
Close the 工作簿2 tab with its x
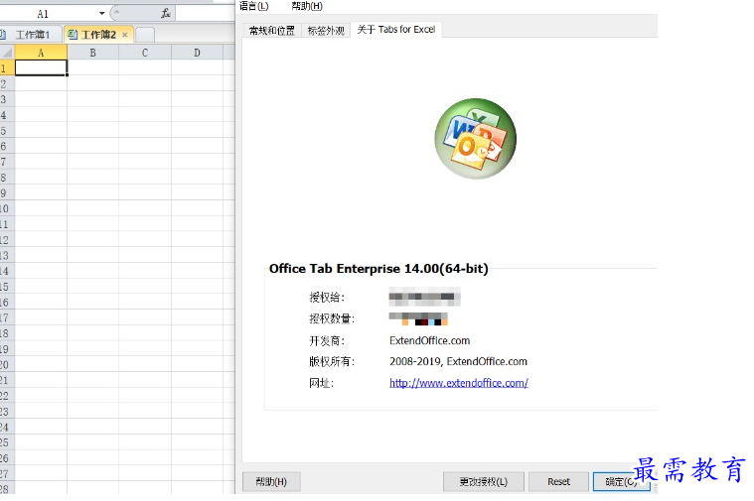point(125,35)
